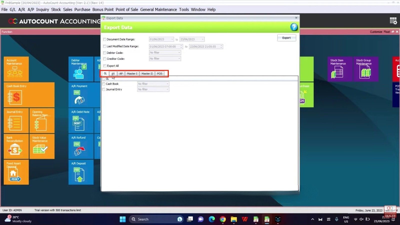
Task: Tick the Cash Book checkbox
Action: (103, 84)
